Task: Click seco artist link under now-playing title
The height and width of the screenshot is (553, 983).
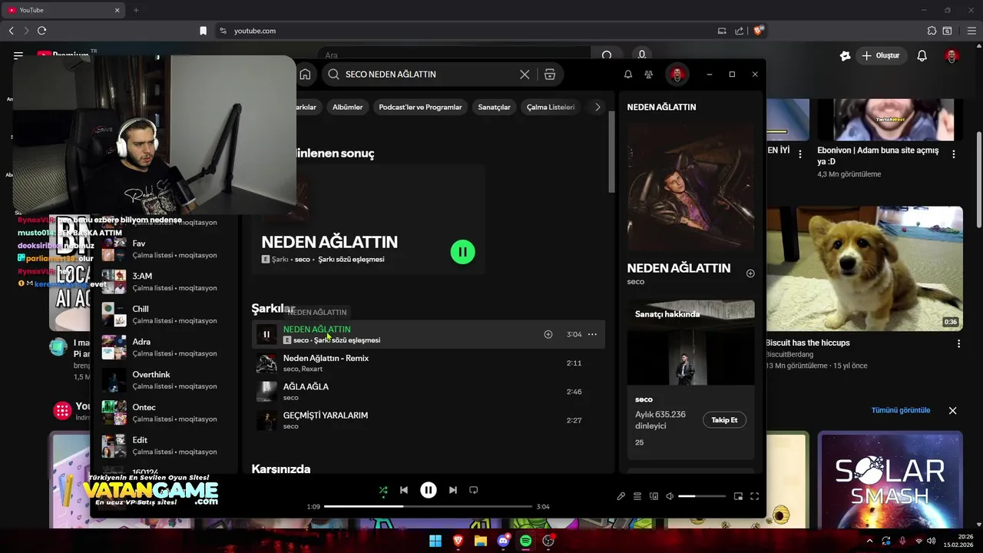Action: [635, 282]
